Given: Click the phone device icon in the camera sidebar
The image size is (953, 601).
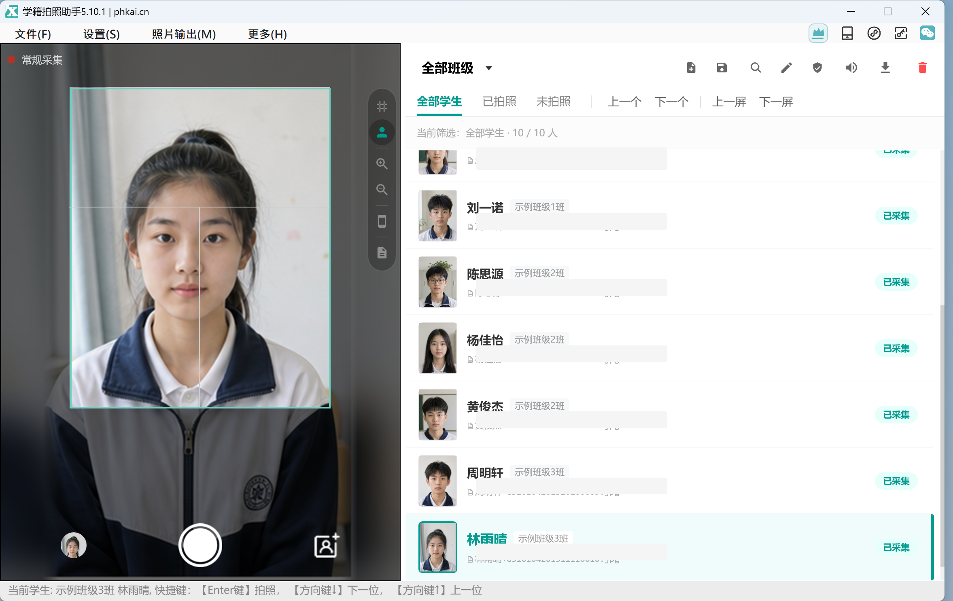Looking at the screenshot, I should 382,221.
